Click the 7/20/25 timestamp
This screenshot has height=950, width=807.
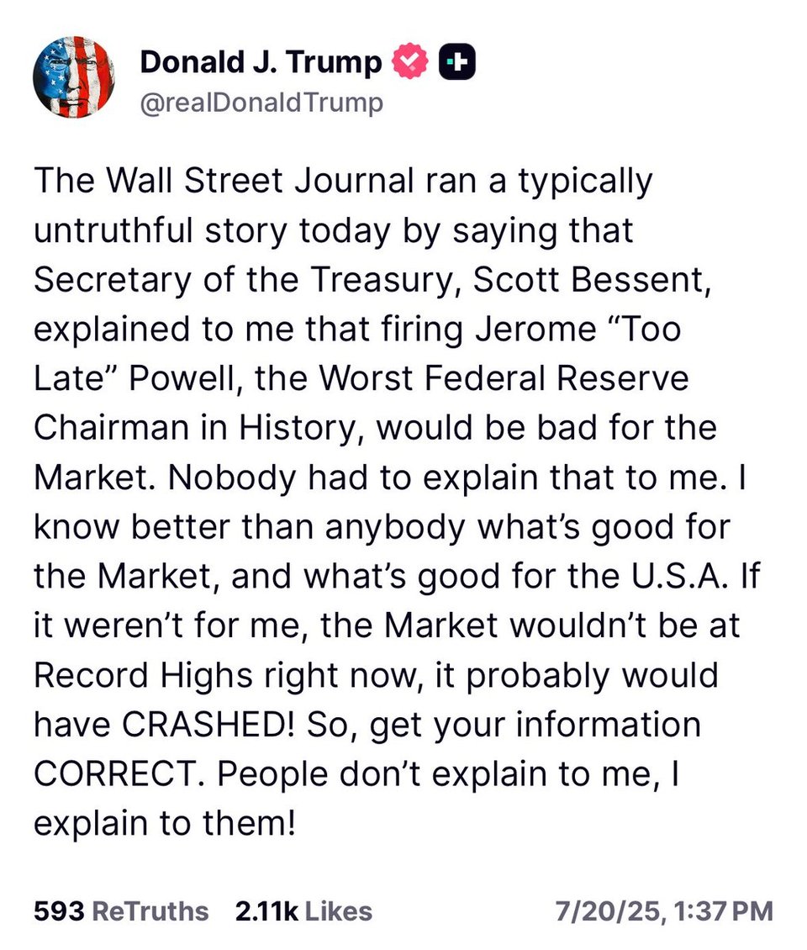click(663, 910)
